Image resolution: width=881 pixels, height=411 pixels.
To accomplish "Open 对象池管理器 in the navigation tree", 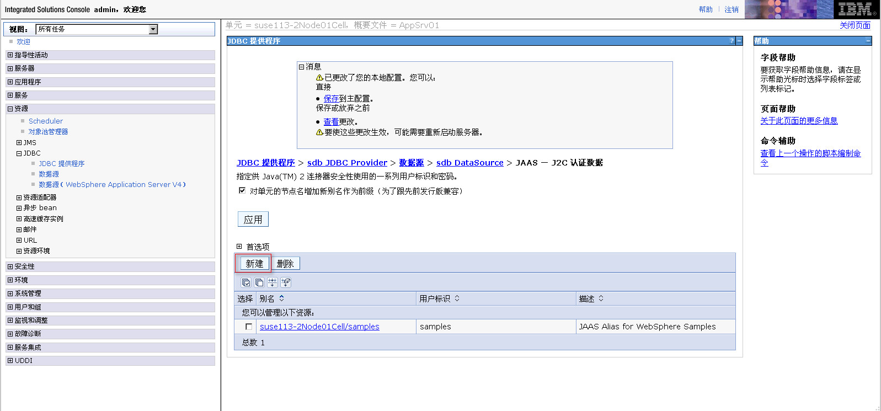I will tap(49, 132).
